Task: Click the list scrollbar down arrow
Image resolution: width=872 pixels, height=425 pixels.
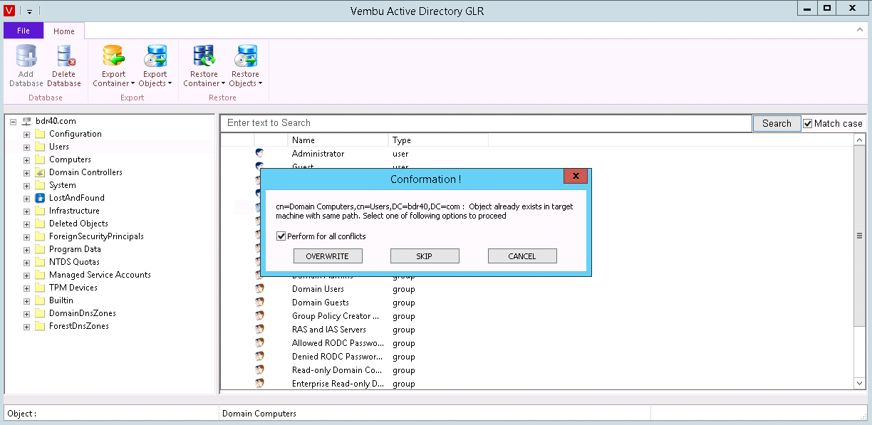Action: [859, 383]
